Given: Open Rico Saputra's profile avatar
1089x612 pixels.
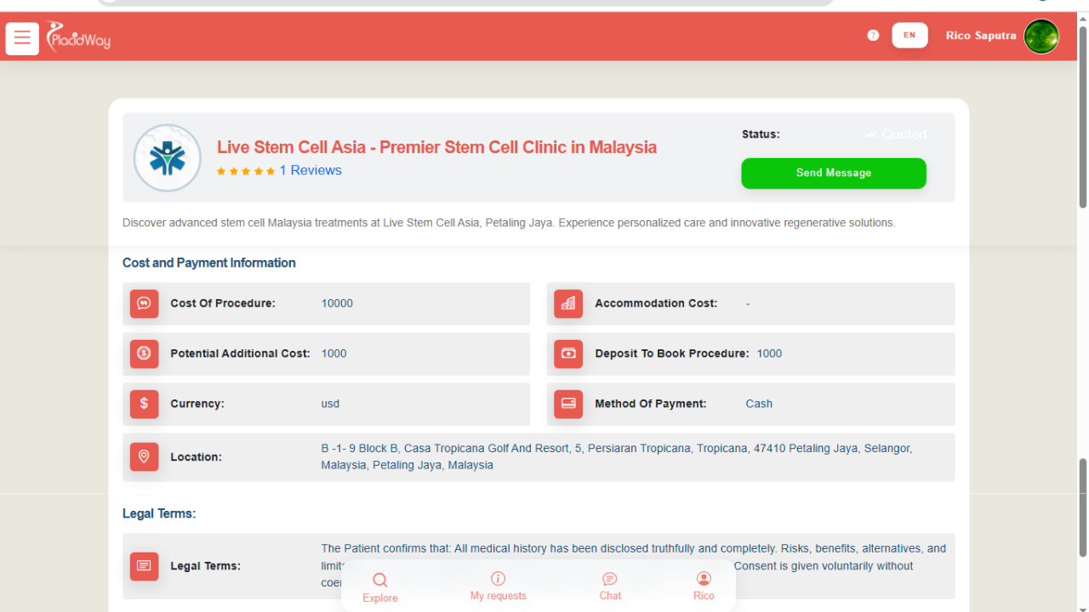Looking at the screenshot, I should [1041, 37].
